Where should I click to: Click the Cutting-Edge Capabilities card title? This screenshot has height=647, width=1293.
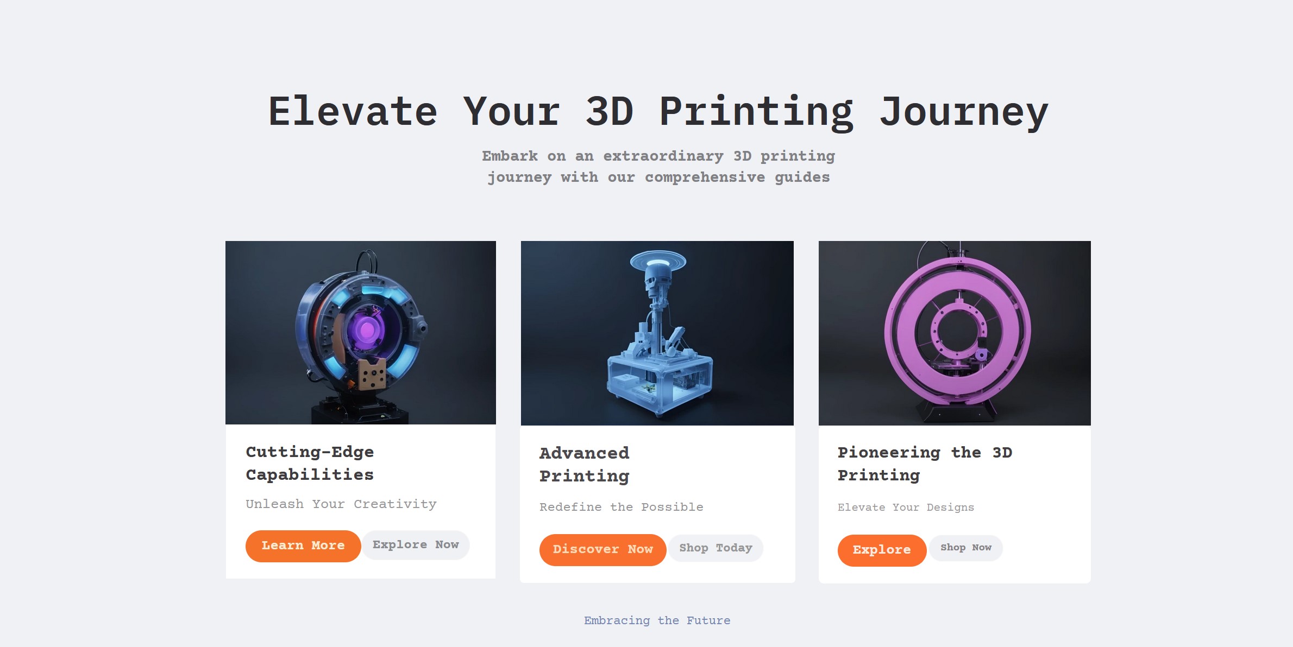[x=310, y=463]
